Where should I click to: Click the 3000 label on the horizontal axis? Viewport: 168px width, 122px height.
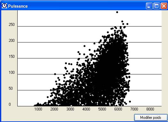(70, 109)
